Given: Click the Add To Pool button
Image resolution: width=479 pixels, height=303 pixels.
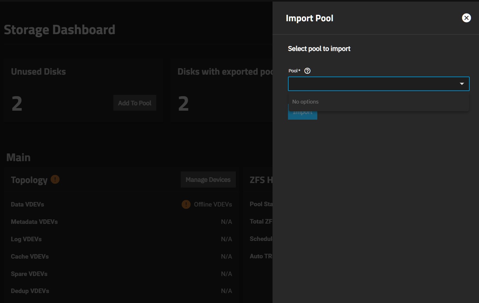Looking at the screenshot, I should [135, 103].
